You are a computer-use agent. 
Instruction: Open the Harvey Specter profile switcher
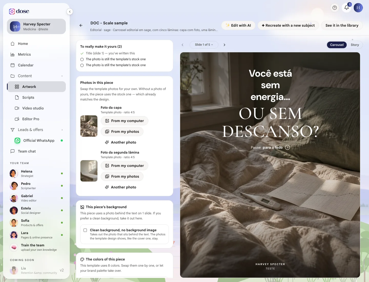(x=36, y=26)
